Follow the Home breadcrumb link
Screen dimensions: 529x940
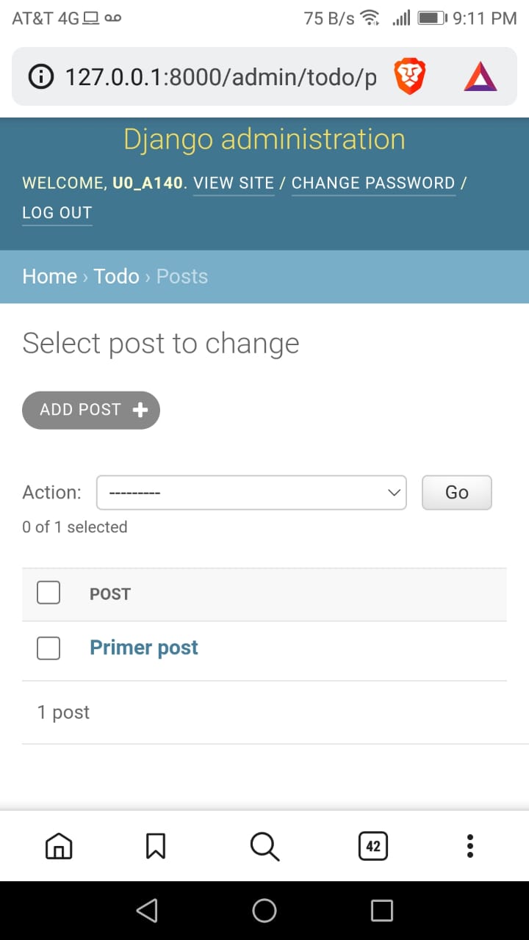click(x=50, y=276)
